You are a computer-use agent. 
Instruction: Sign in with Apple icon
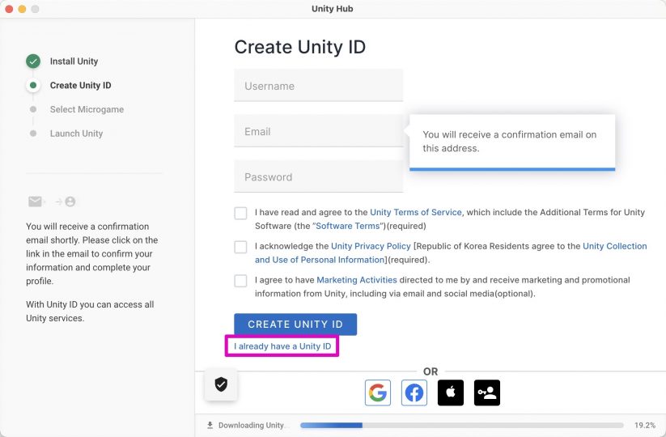pos(451,392)
